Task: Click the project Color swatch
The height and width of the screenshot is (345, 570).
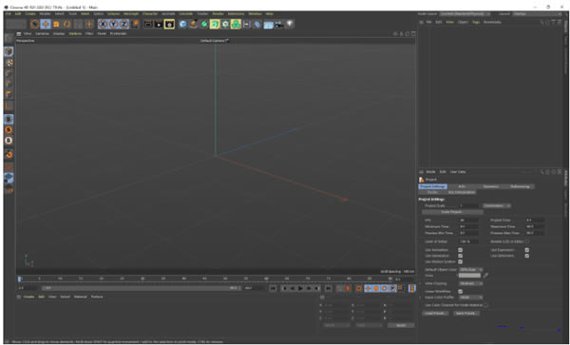Action: click(470, 276)
